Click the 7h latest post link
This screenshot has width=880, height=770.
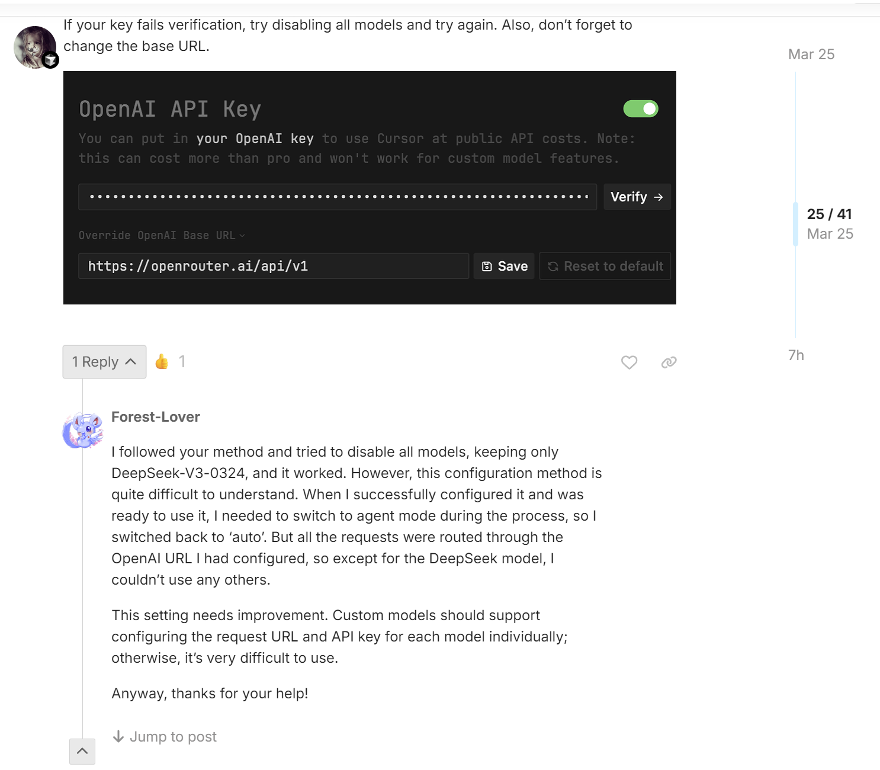(x=796, y=355)
